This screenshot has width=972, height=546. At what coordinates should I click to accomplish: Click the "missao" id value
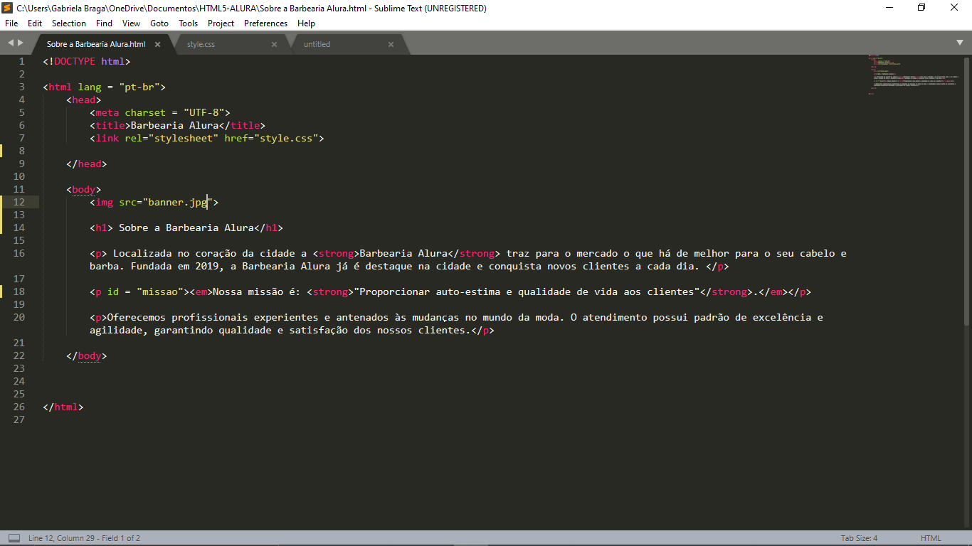point(160,291)
